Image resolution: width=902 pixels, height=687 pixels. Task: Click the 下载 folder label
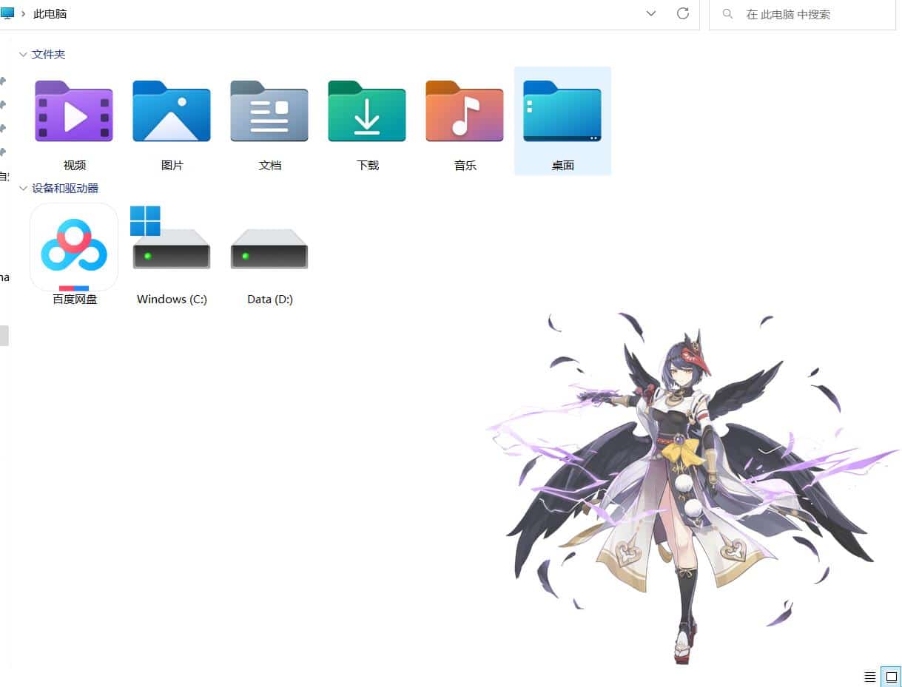click(x=367, y=165)
